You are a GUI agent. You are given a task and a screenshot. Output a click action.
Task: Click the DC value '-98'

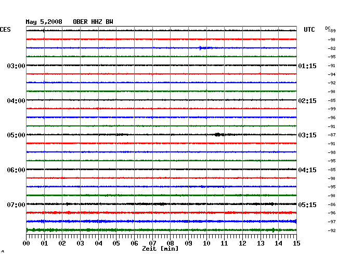[332, 152]
